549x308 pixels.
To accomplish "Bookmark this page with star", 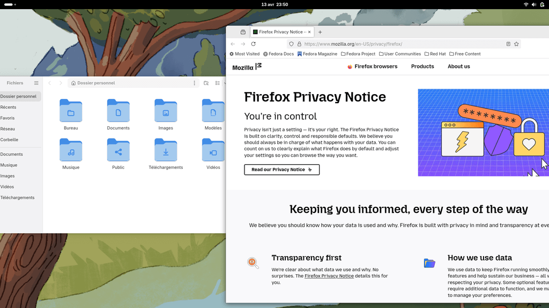I will point(516,44).
